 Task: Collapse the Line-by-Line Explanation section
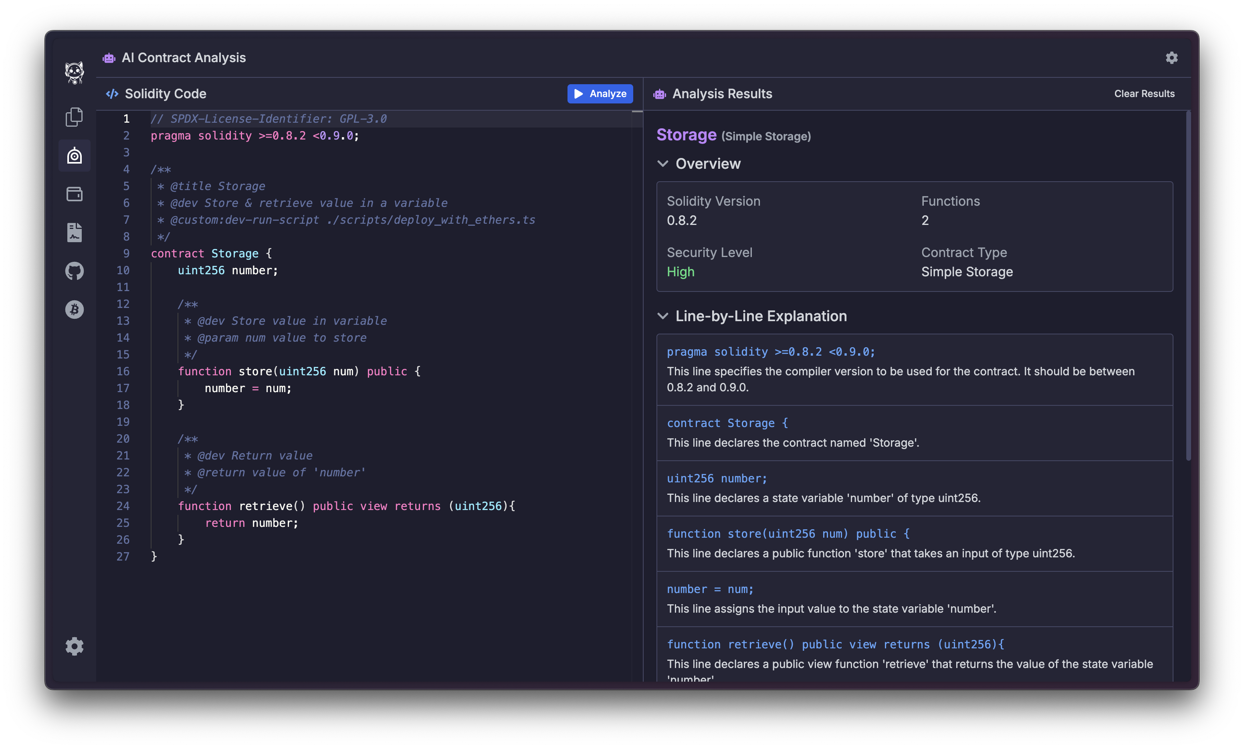(x=663, y=316)
